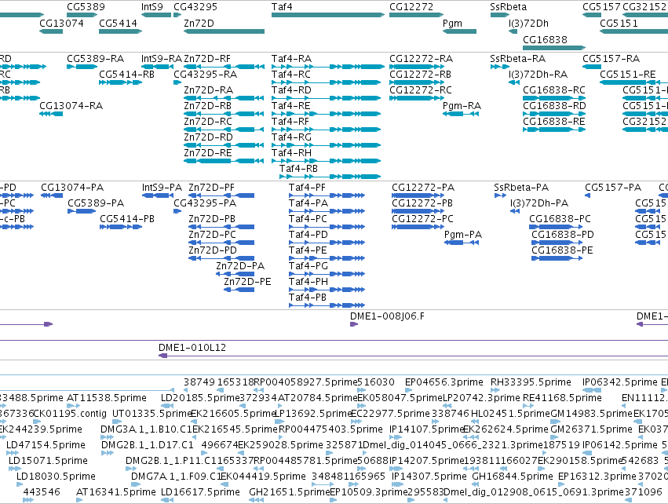Select the SsRbeta gene label
This screenshot has width=668, height=504.
tap(508, 7)
